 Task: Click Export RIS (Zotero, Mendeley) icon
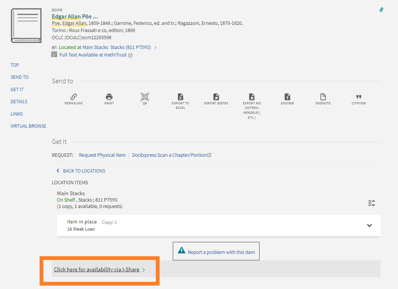(252, 97)
